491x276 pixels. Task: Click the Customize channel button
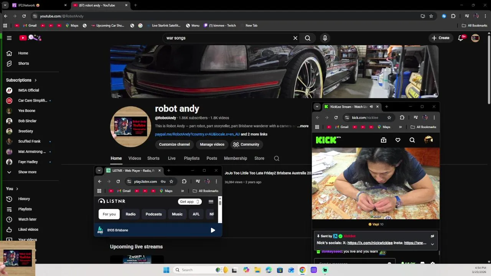[x=175, y=145]
